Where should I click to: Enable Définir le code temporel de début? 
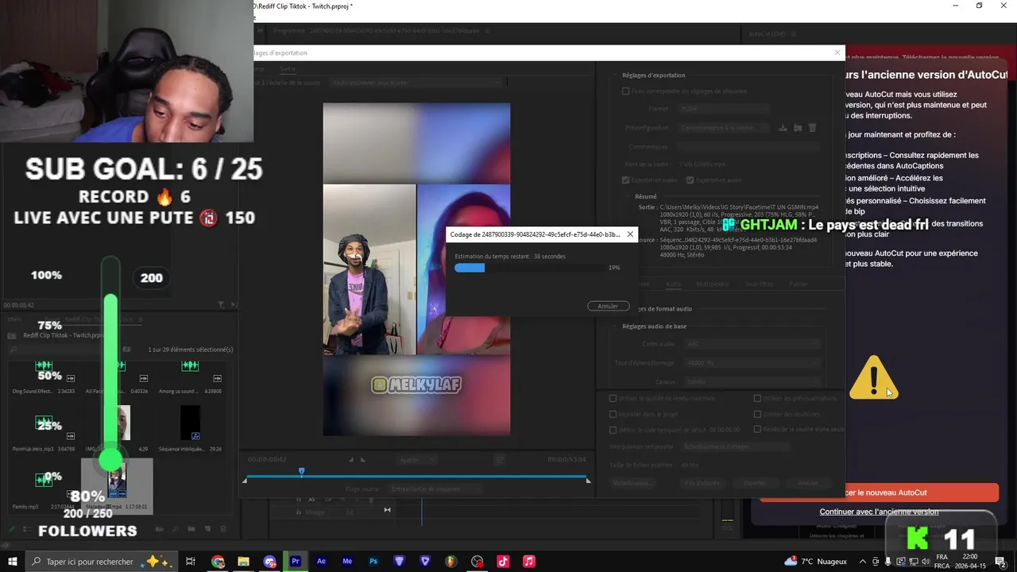(613, 430)
